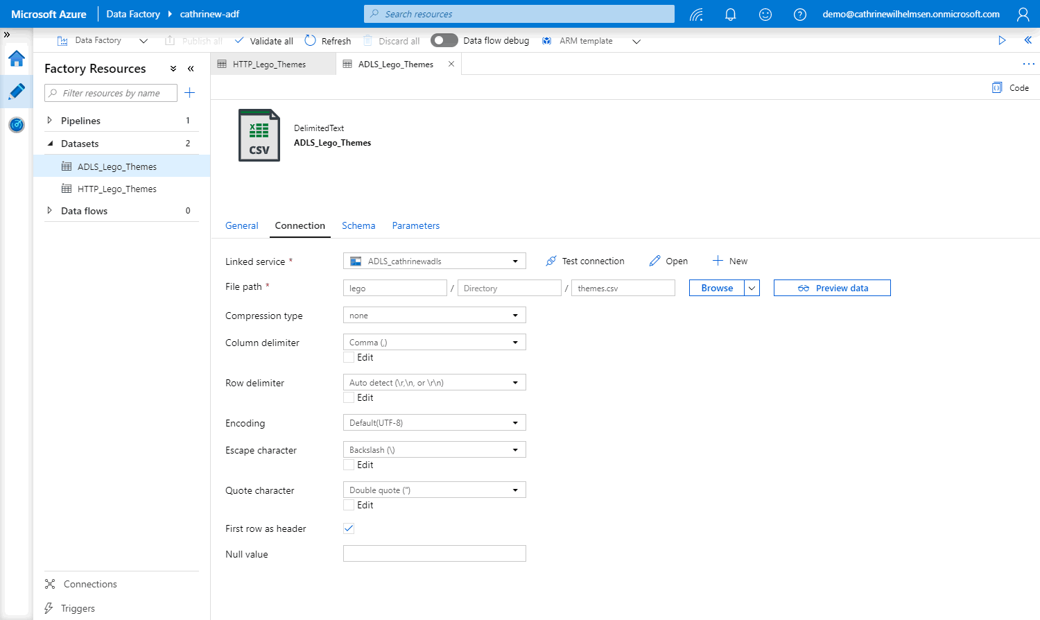Image resolution: width=1040 pixels, height=620 pixels.
Task: Uncheck First row as header checkbox
Action: pos(349,528)
